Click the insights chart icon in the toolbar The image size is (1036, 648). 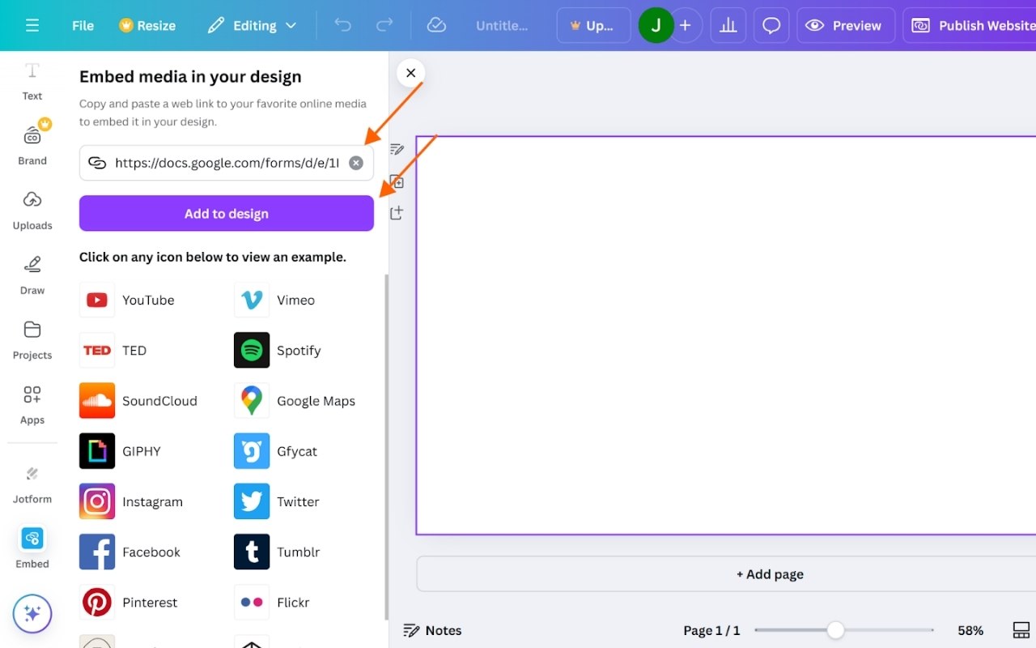[728, 25]
